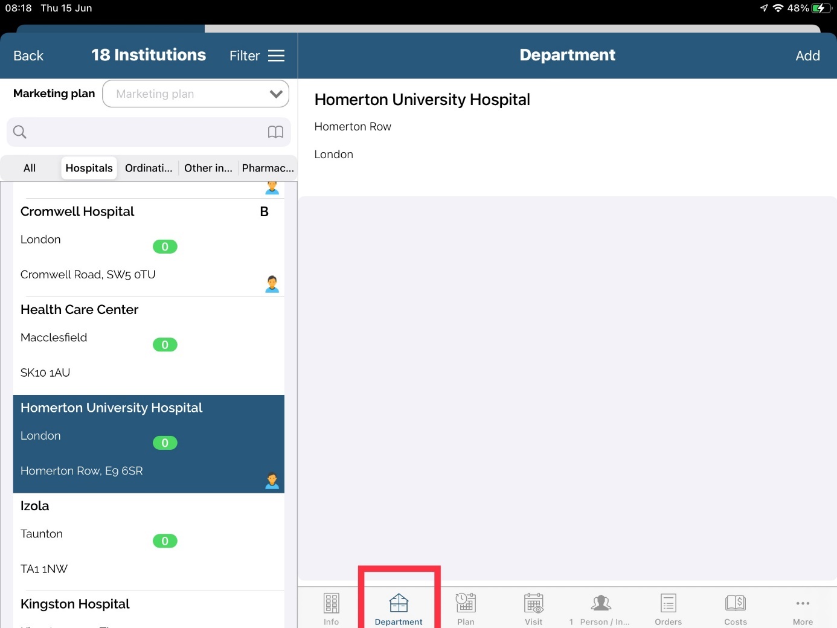The height and width of the screenshot is (628, 837).
Task: Select the Ordinati... tab
Action: click(149, 168)
